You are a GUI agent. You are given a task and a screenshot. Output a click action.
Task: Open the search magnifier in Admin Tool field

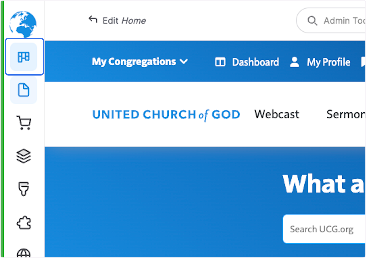(x=312, y=20)
